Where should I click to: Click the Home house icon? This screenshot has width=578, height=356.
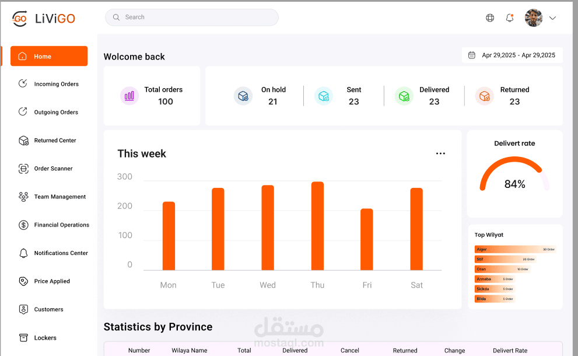(23, 56)
